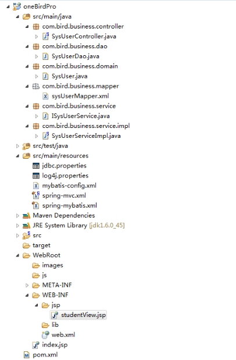The width and height of the screenshot is (236, 360).
Task: Click the com.bird.business.mapper package icon
Action: click(36, 86)
